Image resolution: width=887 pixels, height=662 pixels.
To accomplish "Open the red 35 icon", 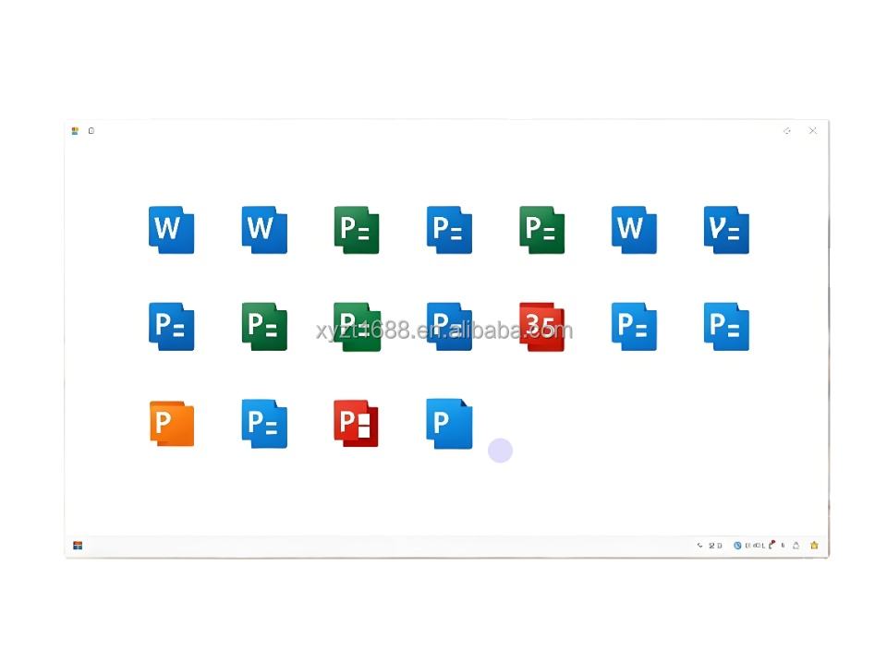I will point(542,326).
